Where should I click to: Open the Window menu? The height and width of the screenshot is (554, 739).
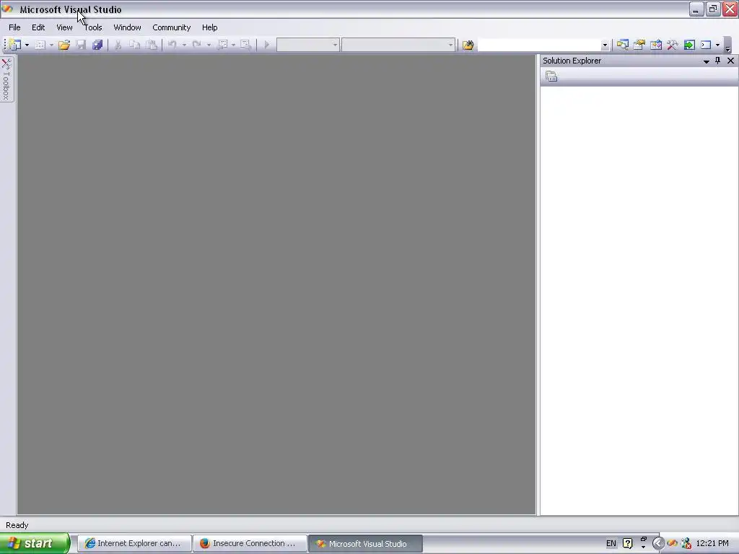click(127, 27)
